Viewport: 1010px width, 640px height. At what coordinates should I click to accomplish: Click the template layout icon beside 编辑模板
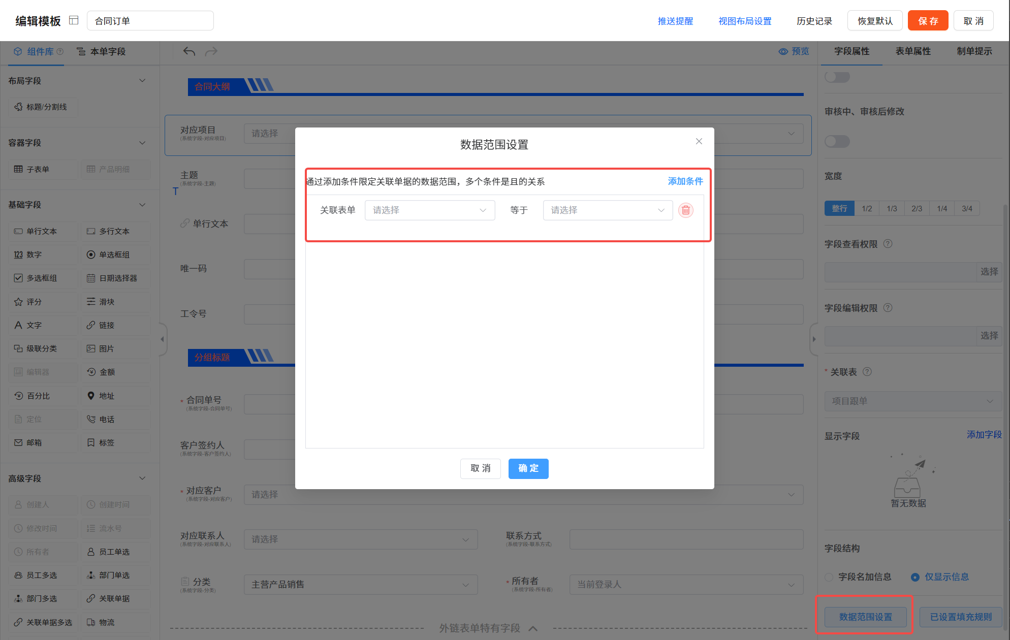(74, 20)
